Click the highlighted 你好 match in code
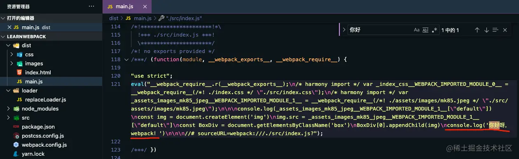This screenshot has height=159, width=519. coord(494,125)
